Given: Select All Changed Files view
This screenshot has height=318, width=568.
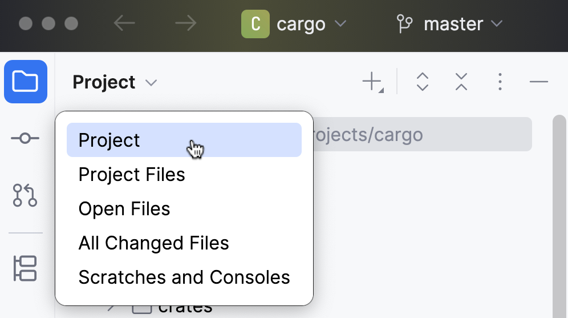Looking at the screenshot, I should click(153, 243).
